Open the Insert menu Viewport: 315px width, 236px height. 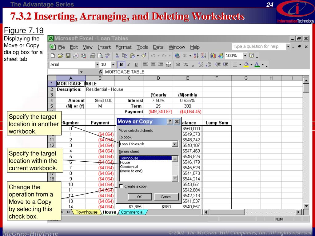pyautogui.click(x=104, y=47)
